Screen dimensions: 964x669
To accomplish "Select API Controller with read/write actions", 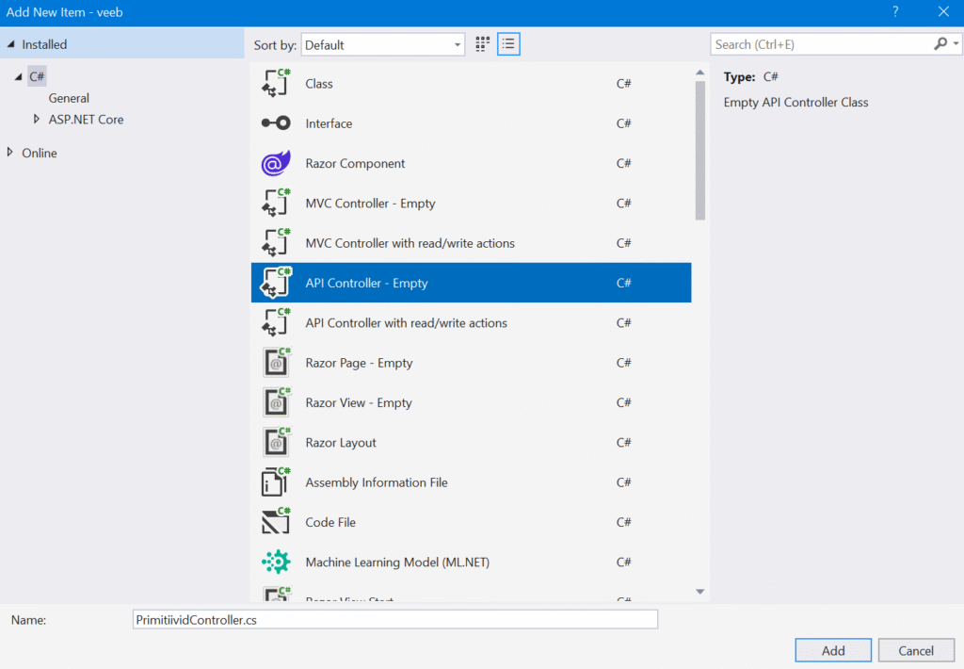I will pyautogui.click(x=406, y=323).
